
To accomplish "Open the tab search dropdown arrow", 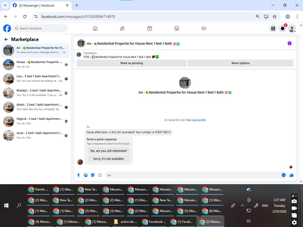I will (5, 6).
